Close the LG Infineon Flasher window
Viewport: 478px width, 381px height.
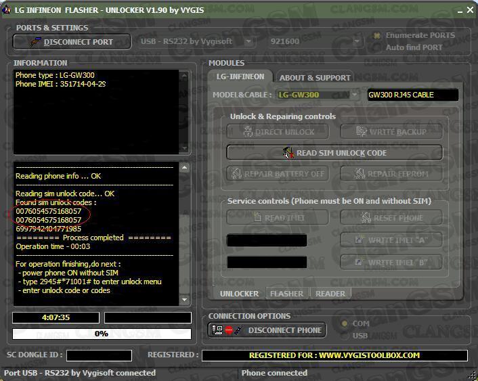(470, 10)
